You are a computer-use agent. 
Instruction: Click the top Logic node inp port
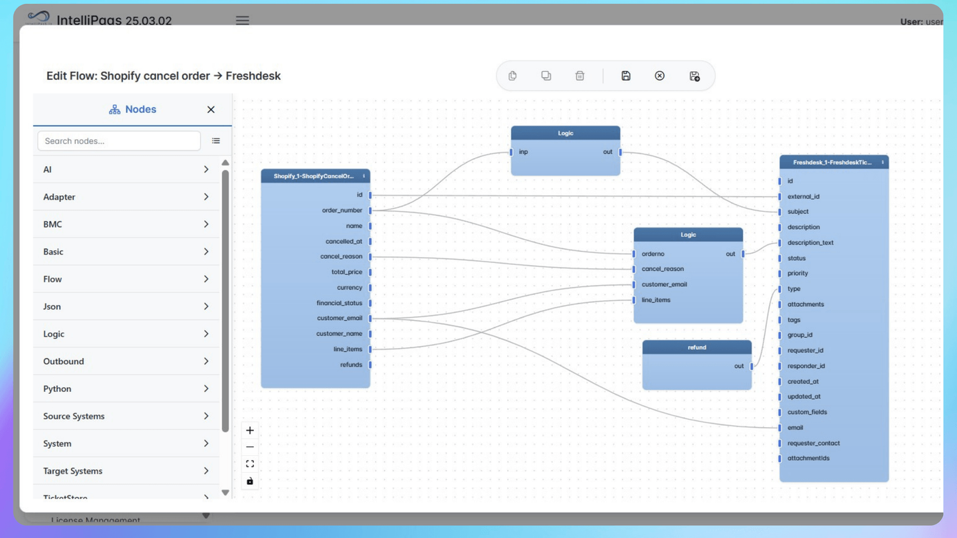(x=511, y=152)
